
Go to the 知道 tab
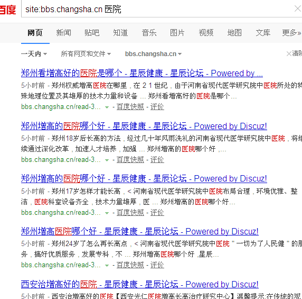(120, 33)
